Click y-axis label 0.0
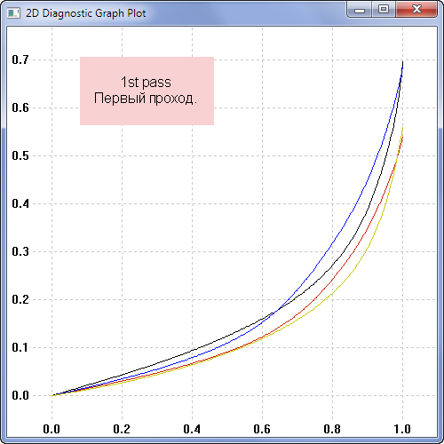Viewport: 444px width, 444px height. (20, 395)
